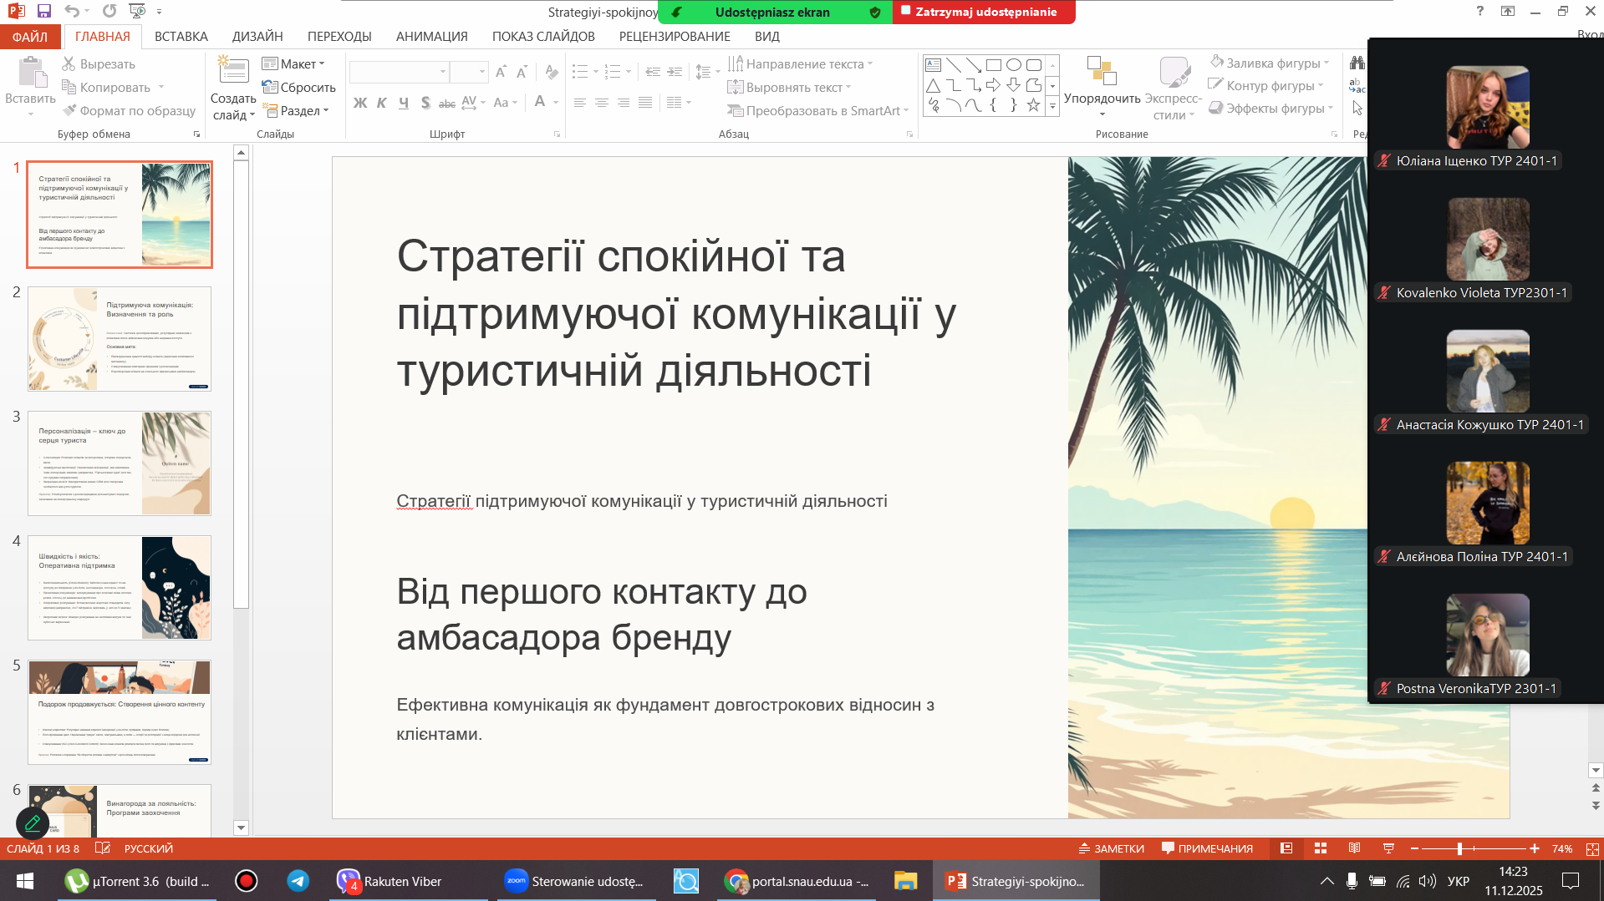
Task: Select slide 3 thumbnail about personalization
Action: [120, 463]
